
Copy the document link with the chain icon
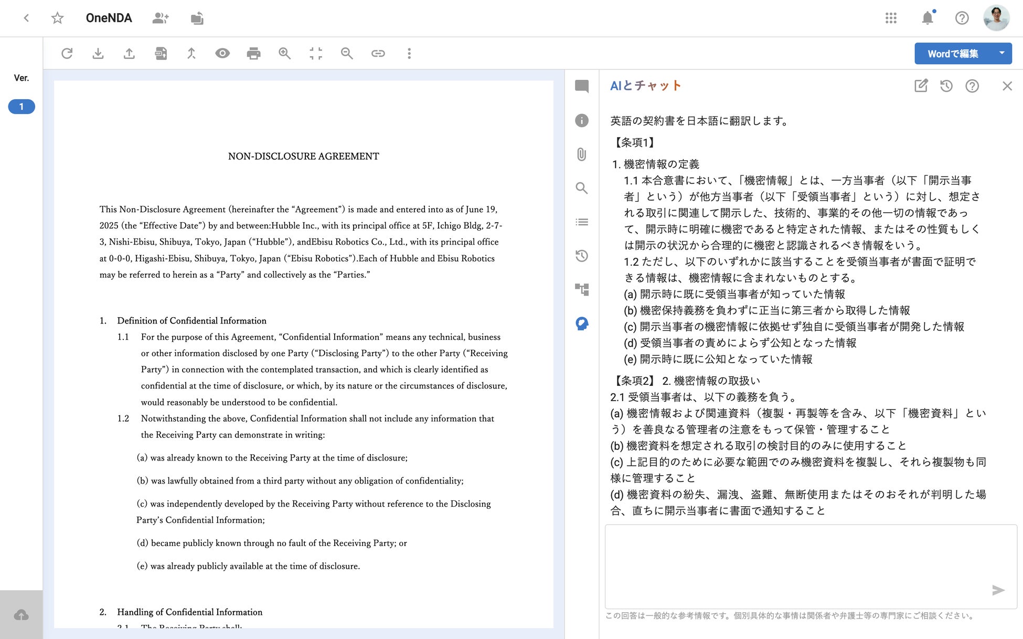378,54
